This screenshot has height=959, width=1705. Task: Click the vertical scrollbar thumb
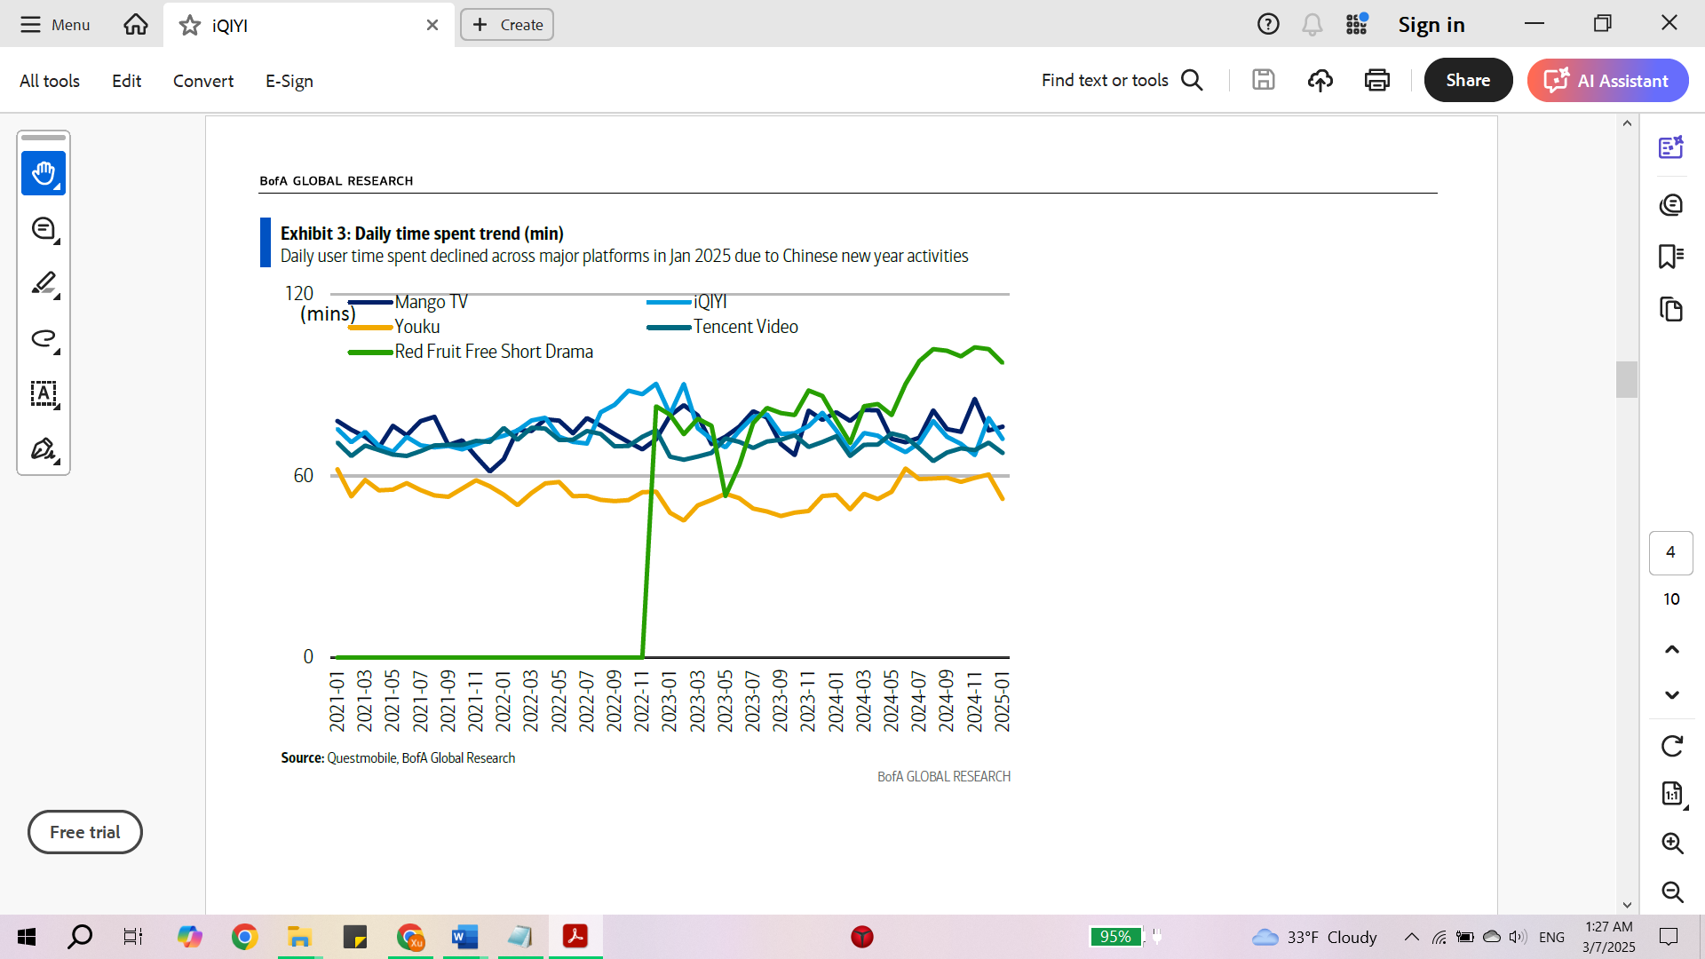[x=1627, y=379]
